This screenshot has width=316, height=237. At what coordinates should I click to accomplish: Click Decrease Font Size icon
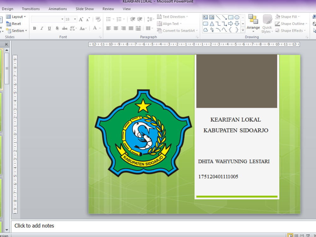pyautogui.click(x=88, y=19)
